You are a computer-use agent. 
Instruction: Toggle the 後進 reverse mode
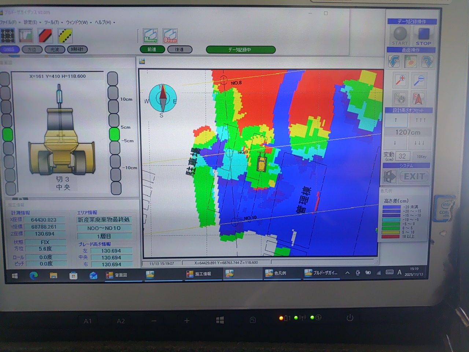[x=180, y=49]
